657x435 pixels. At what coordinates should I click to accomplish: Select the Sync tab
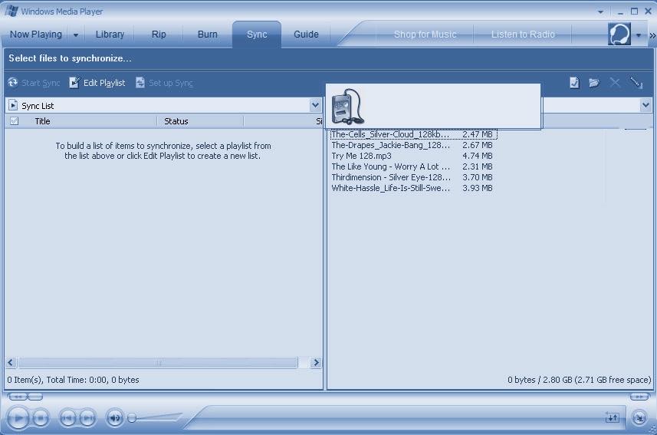tap(257, 35)
